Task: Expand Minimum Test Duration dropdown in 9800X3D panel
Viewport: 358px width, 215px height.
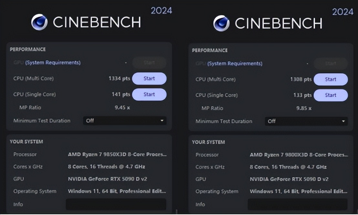Action: (306, 121)
